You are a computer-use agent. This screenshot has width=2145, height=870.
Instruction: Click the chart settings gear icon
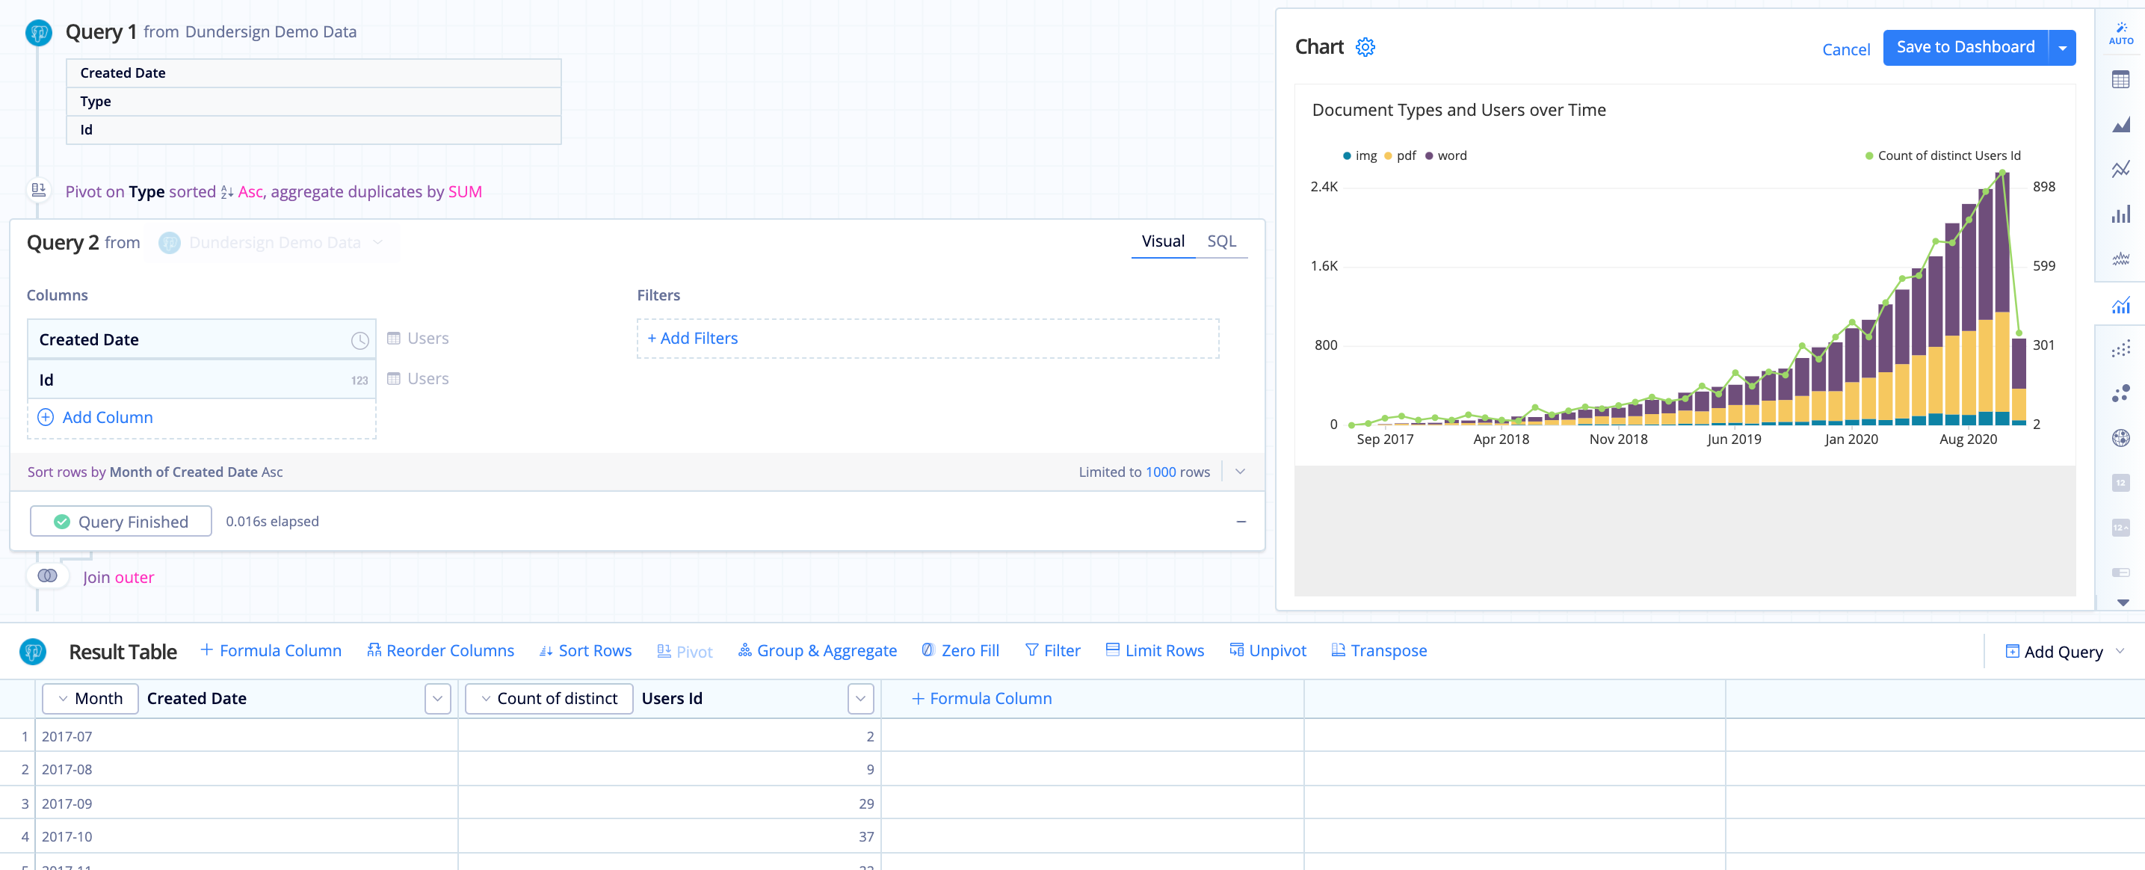[x=1365, y=46]
